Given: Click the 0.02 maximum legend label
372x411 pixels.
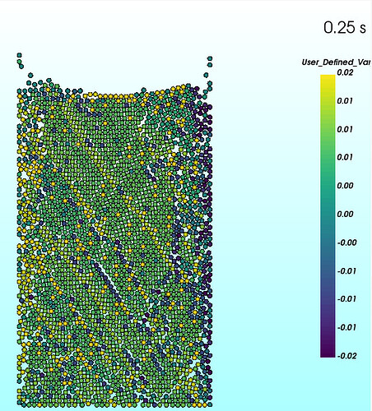Looking at the screenshot, I should (345, 72).
